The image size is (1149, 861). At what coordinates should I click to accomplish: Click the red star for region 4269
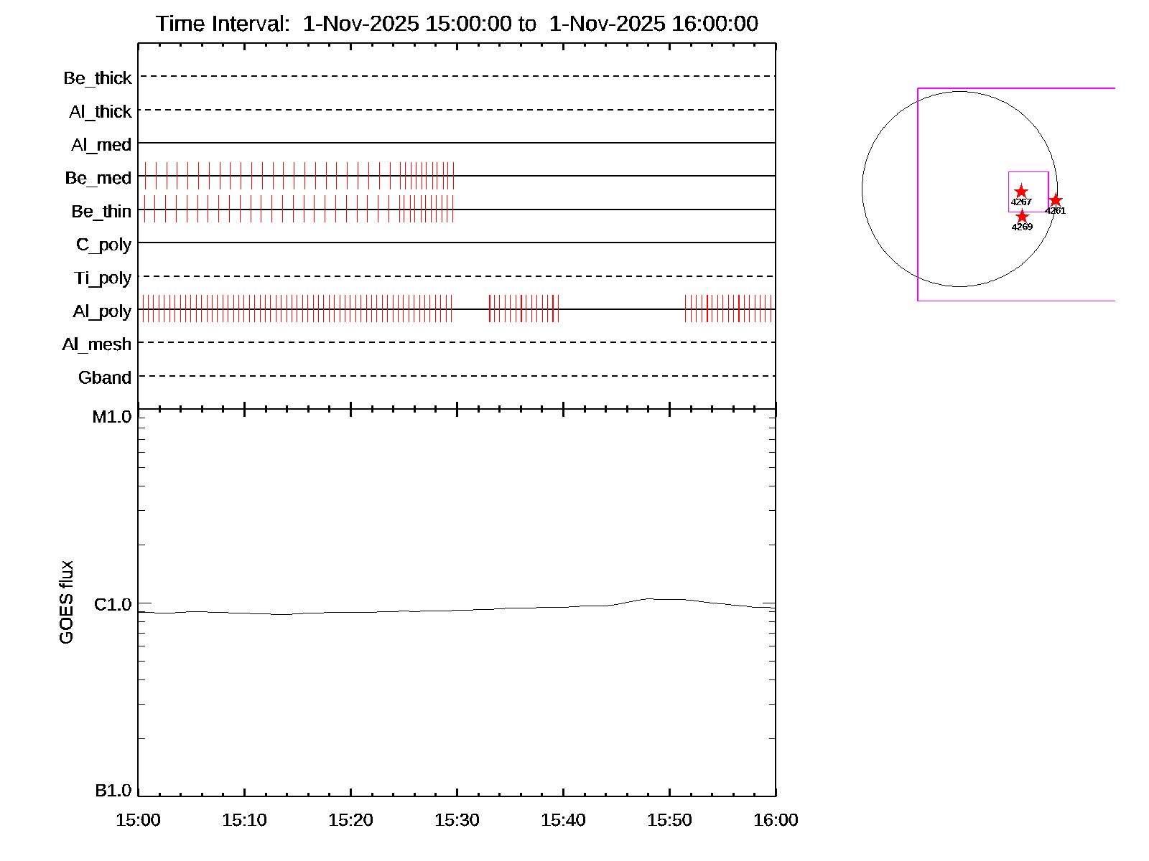pos(1022,217)
